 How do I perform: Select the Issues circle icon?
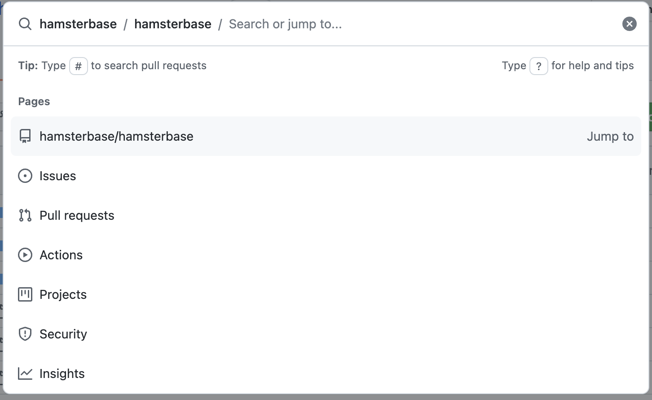tap(25, 176)
